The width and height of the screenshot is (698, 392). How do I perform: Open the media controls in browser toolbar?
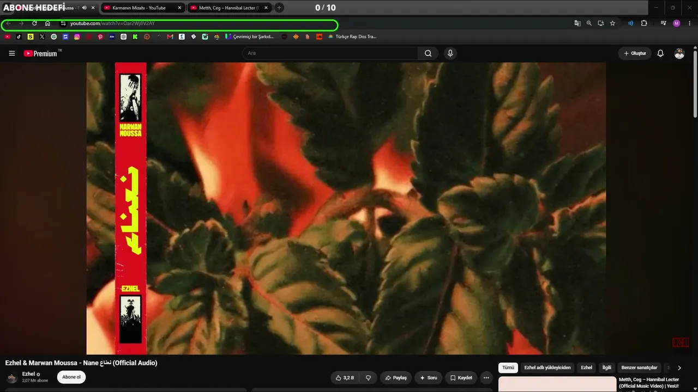click(663, 23)
